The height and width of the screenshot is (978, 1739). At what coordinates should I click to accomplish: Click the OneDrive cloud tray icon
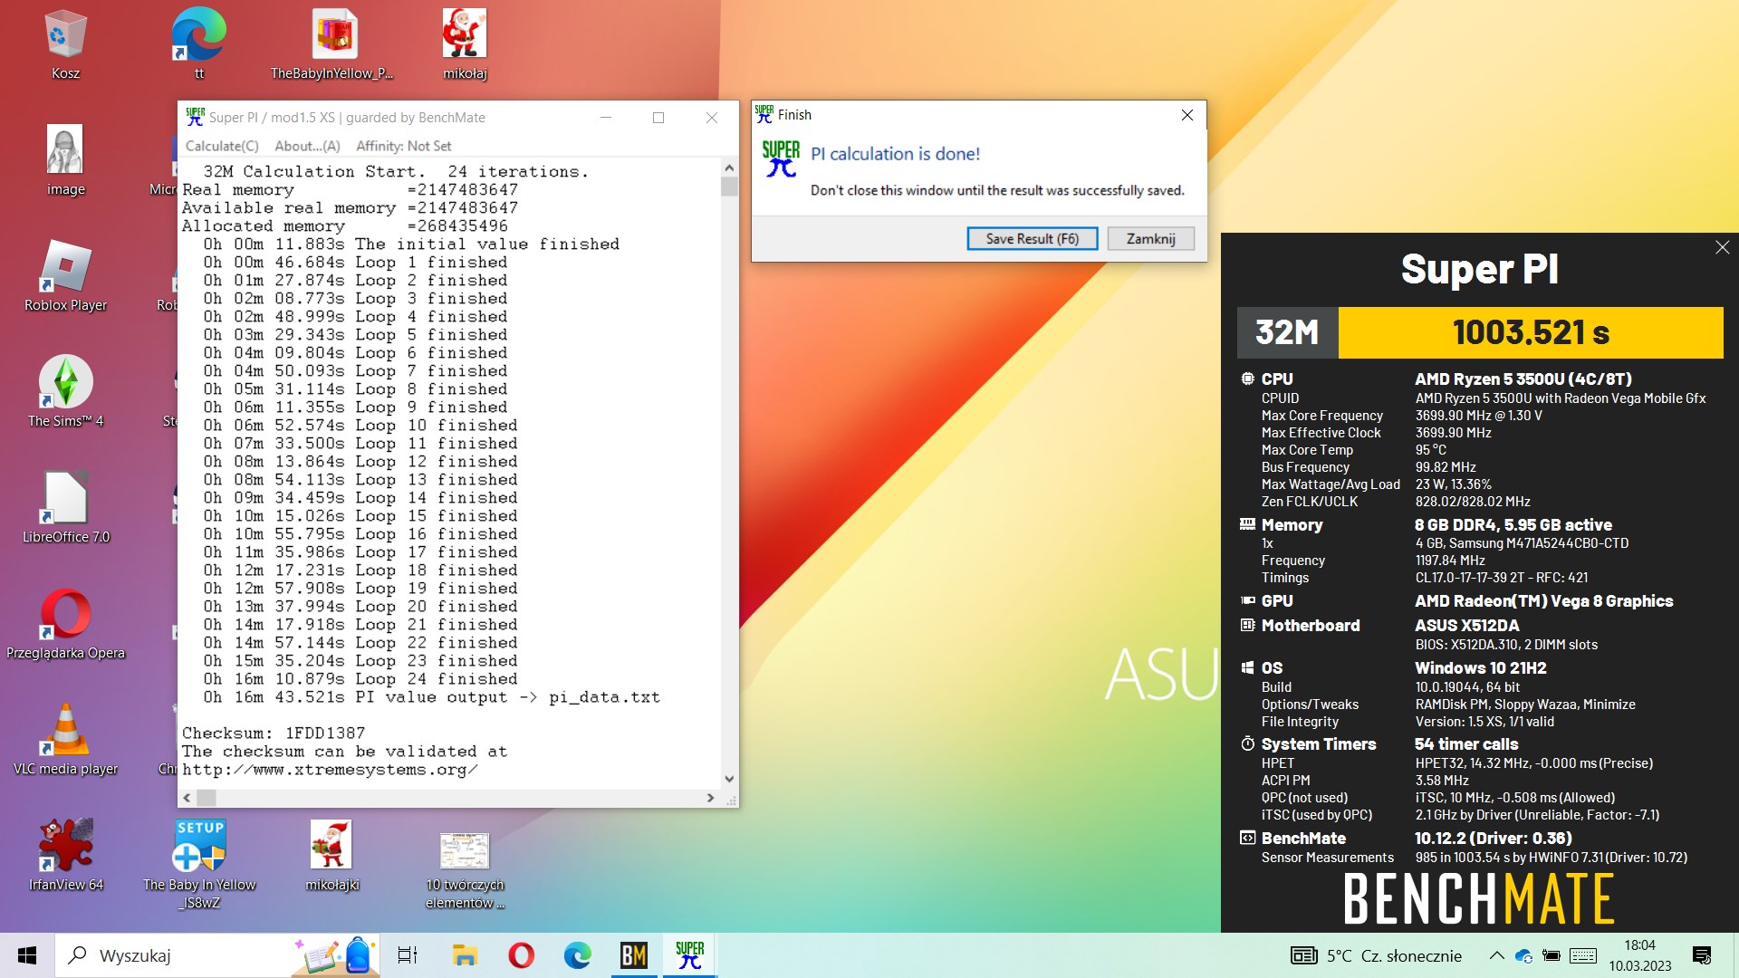1523,955
